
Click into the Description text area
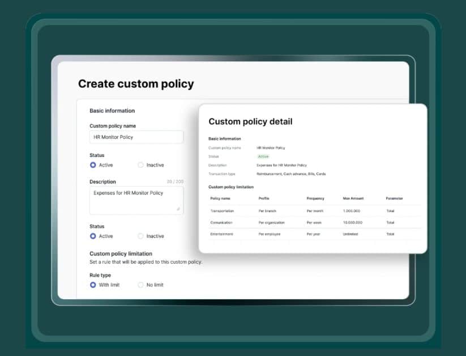click(x=136, y=200)
